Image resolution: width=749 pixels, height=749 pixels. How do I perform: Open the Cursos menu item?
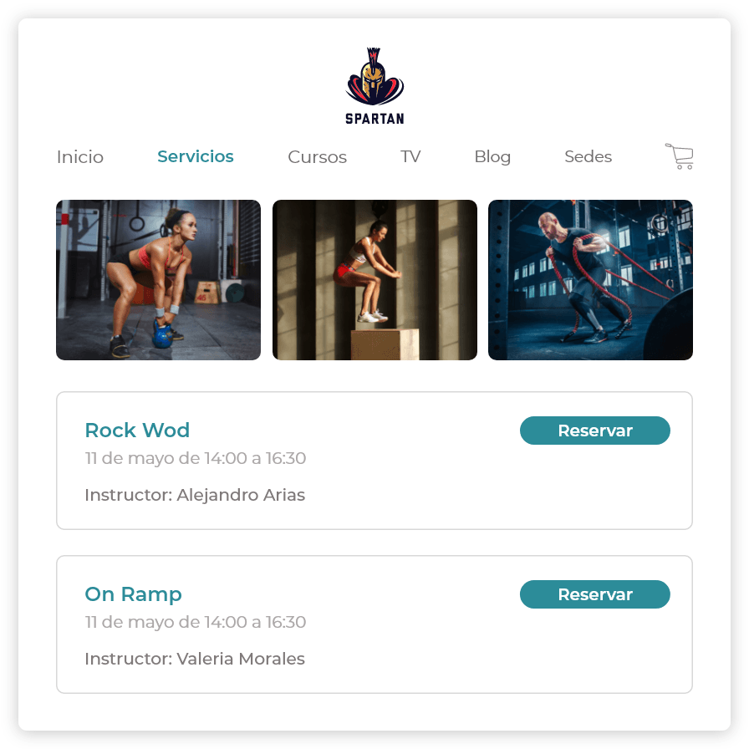tap(317, 156)
